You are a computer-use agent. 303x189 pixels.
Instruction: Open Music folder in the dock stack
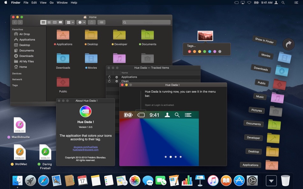click(277, 98)
